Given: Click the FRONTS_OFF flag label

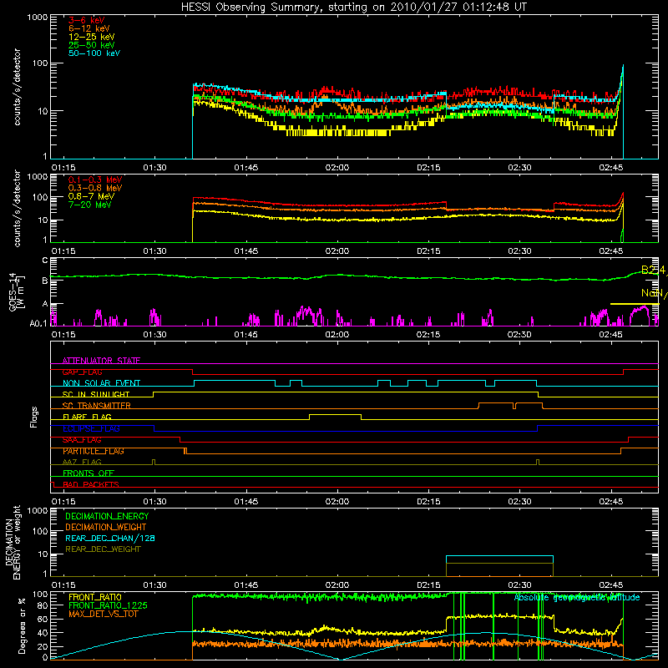Looking at the screenshot, I should 89,473.
